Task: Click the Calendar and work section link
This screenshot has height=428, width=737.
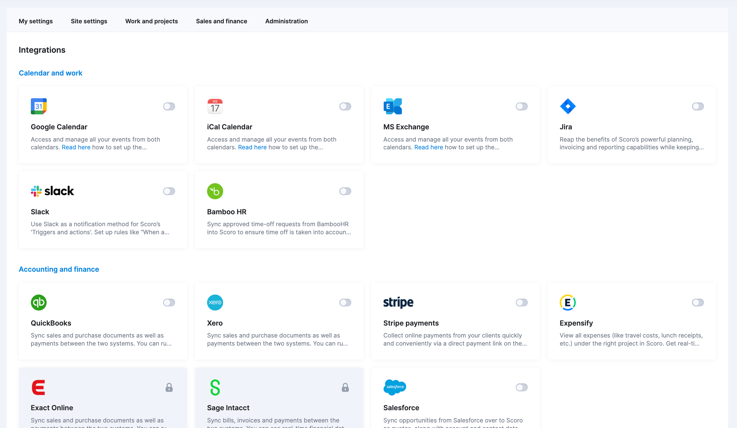Action: tap(51, 73)
